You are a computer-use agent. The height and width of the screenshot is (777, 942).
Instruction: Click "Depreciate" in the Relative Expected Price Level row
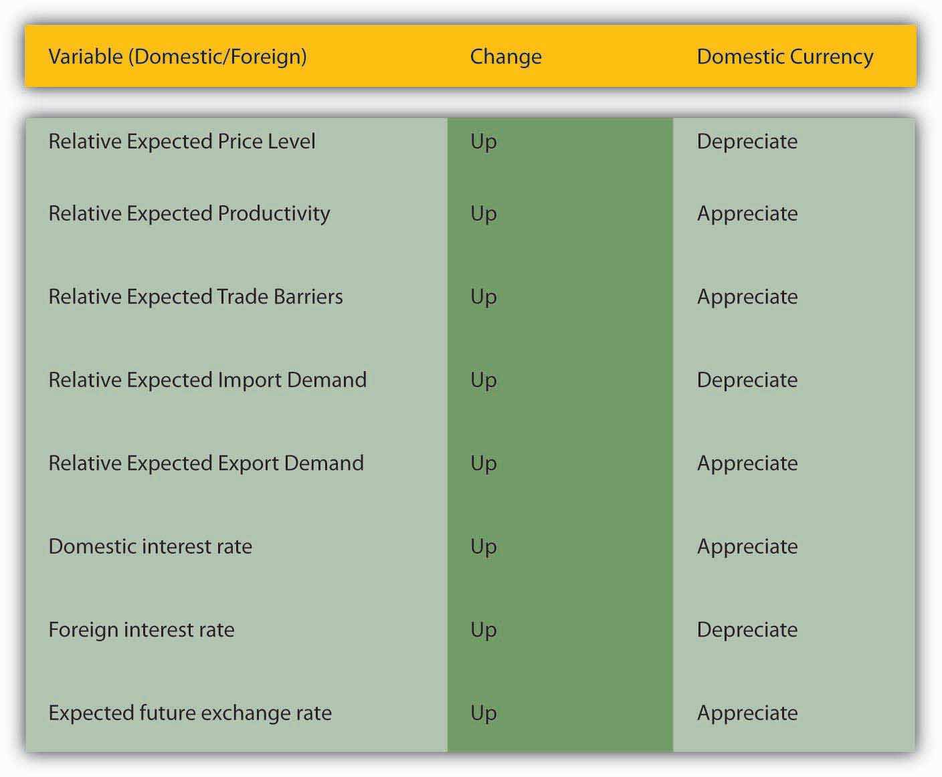click(x=747, y=142)
